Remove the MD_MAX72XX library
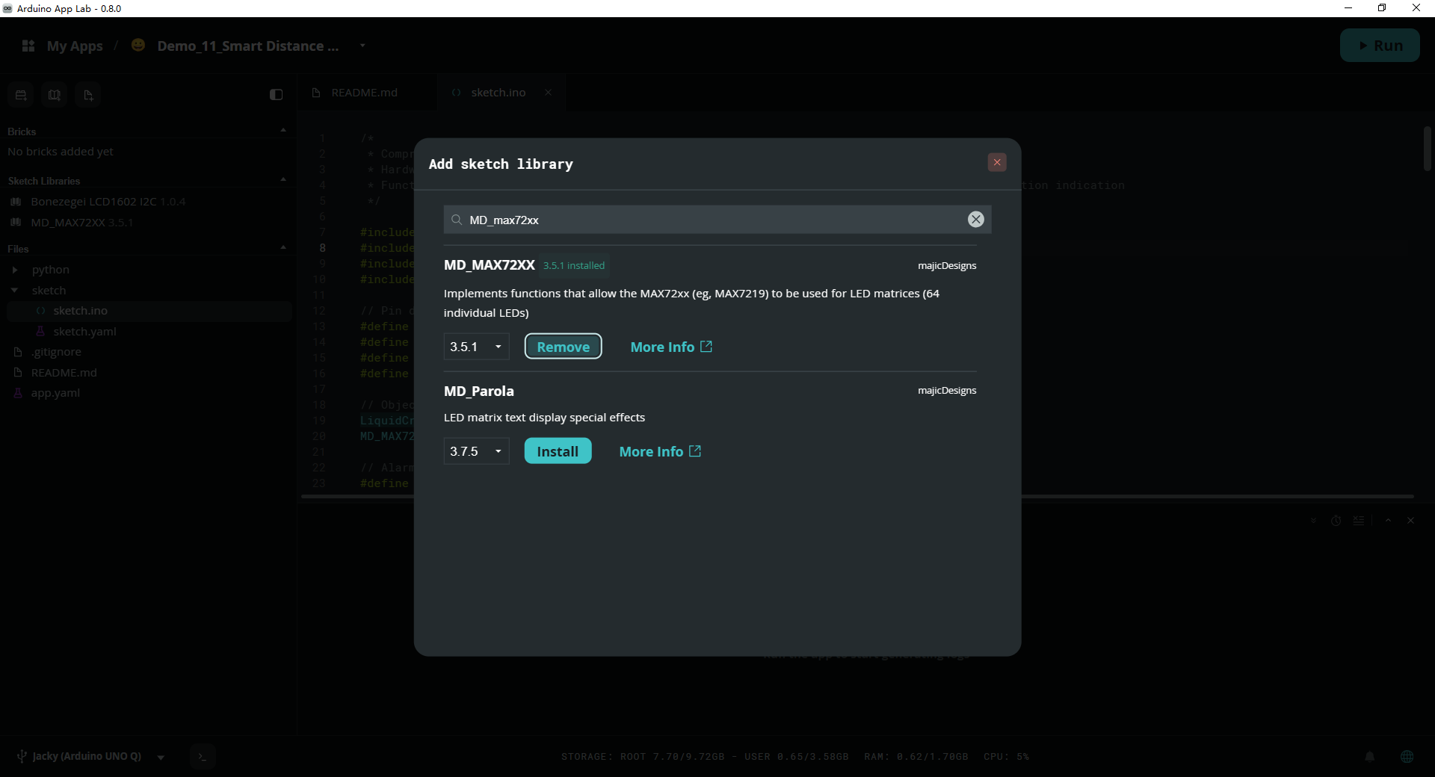 (563, 347)
